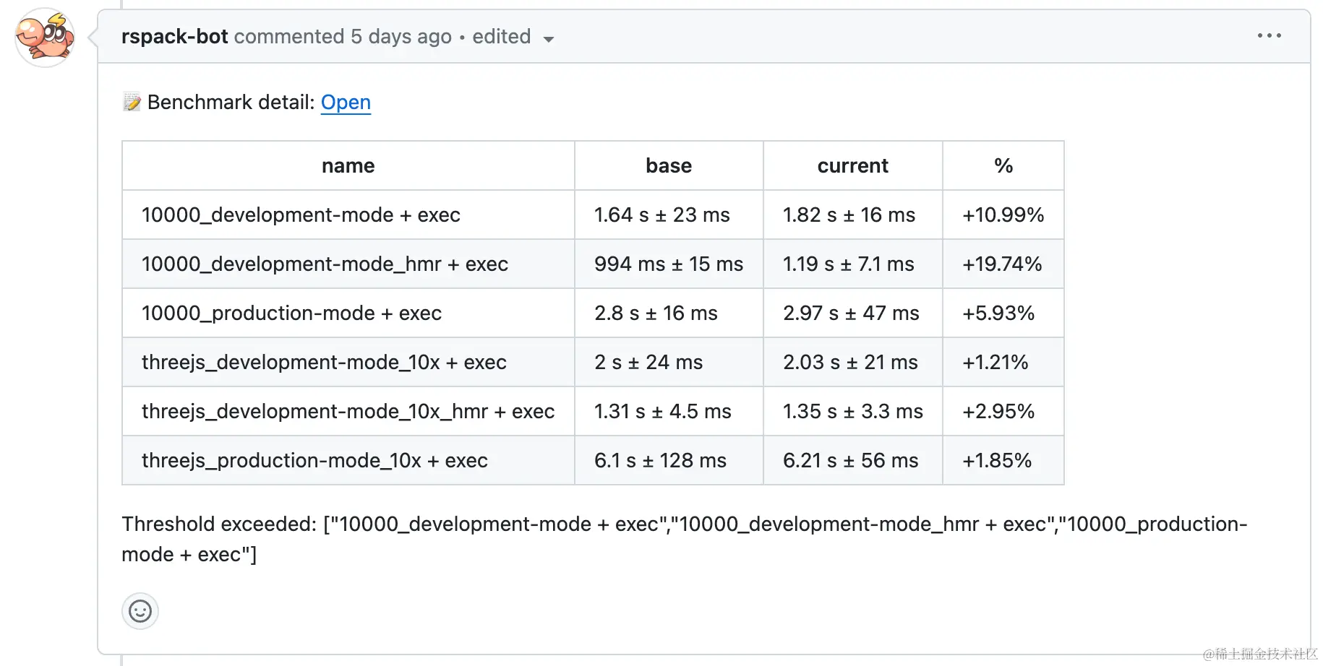The image size is (1323, 666).
Task: Click the +19.74% percentage cell
Action: (x=1003, y=264)
